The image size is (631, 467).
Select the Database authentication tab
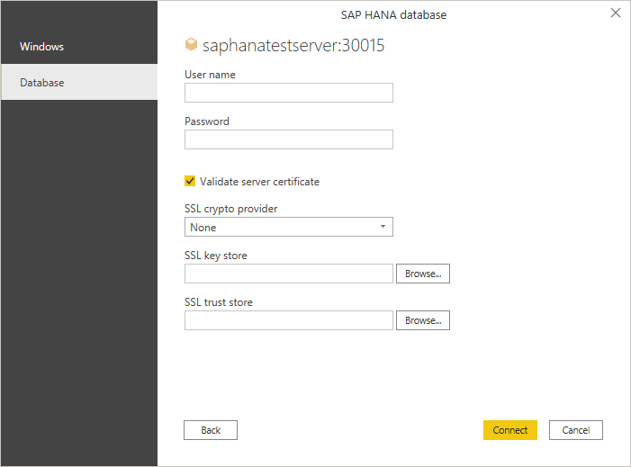[79, 83]
